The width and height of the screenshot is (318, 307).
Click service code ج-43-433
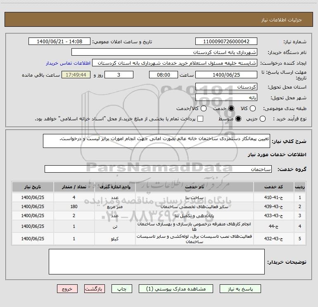tap(273, 216)
